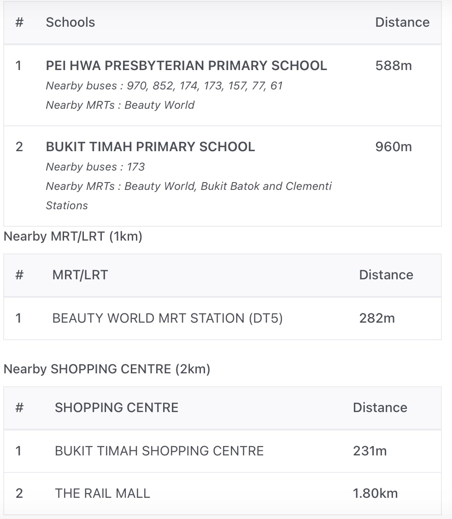The image size is (452, 519).
Task: Select the 282m distance value
Action: coord(377,318)
